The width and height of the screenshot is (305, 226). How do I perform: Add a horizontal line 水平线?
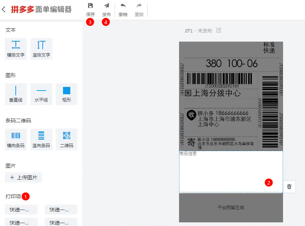[x=41, y=94]
